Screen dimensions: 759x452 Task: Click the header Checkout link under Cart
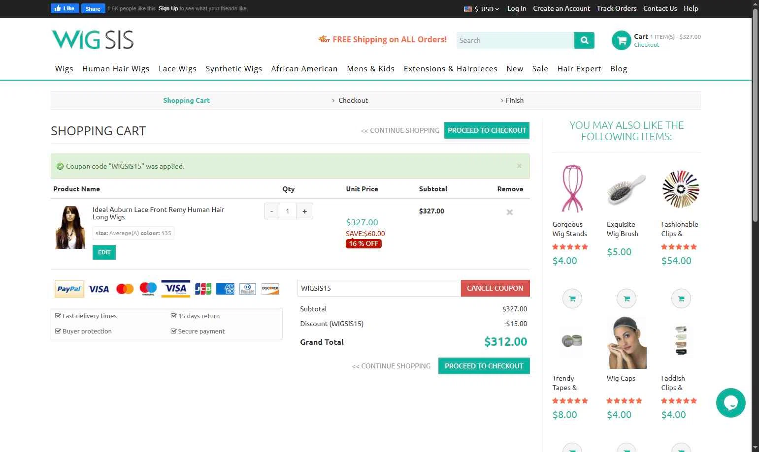(646, 45)
